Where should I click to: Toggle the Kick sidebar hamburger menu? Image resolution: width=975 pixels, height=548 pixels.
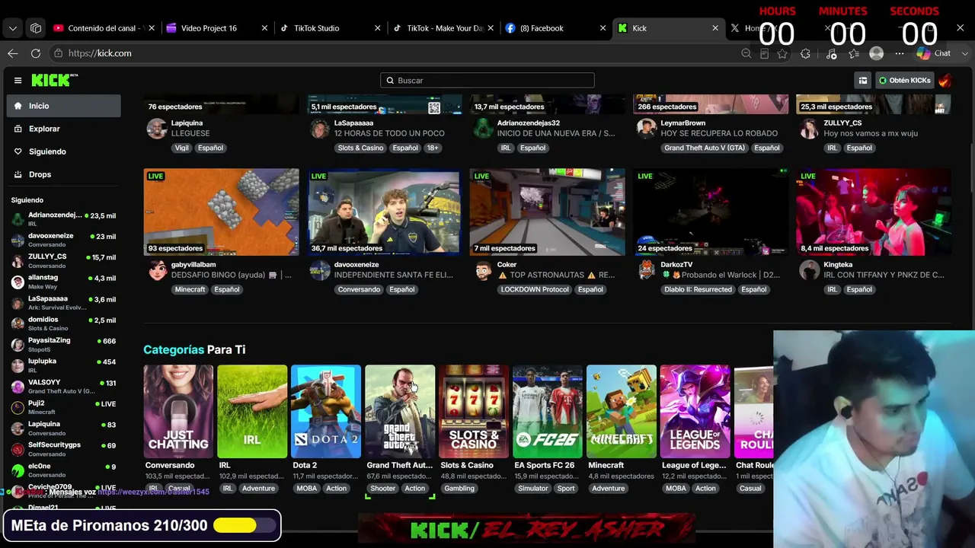click(18, 80)
